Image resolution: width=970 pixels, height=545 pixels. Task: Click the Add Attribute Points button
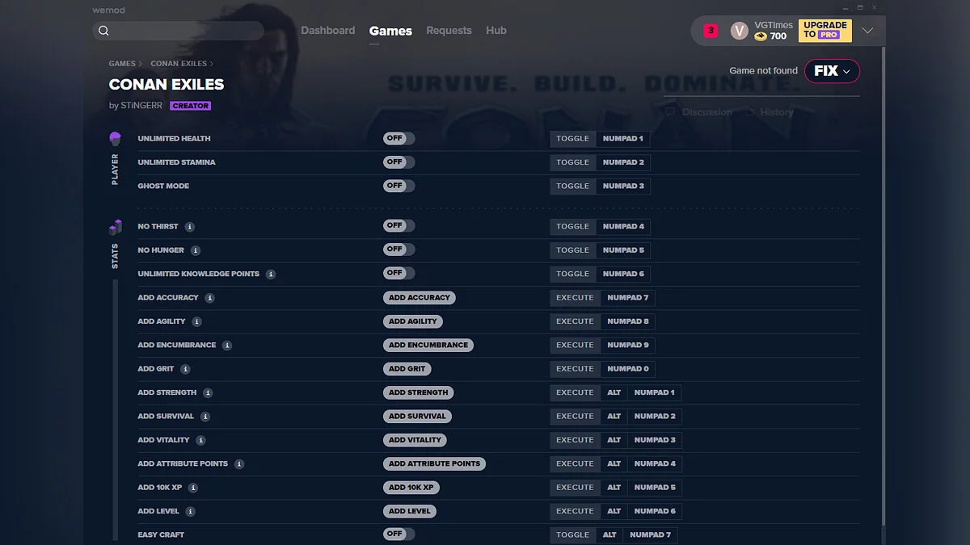pyautogui.click(x=434, y=463)
